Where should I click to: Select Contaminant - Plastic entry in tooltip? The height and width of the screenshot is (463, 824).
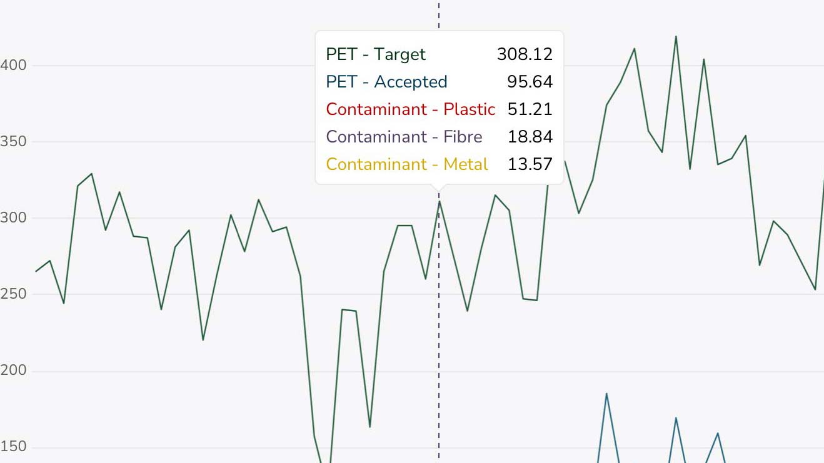[x=411, y=109]
